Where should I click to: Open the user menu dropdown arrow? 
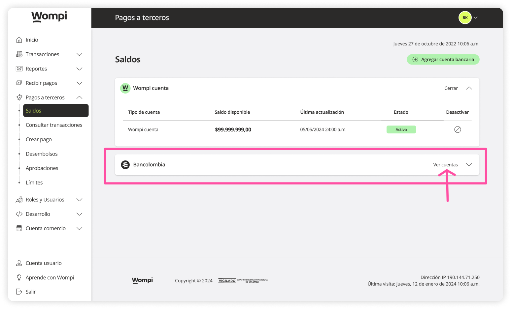pyautogui.click(x=476, y=18)
